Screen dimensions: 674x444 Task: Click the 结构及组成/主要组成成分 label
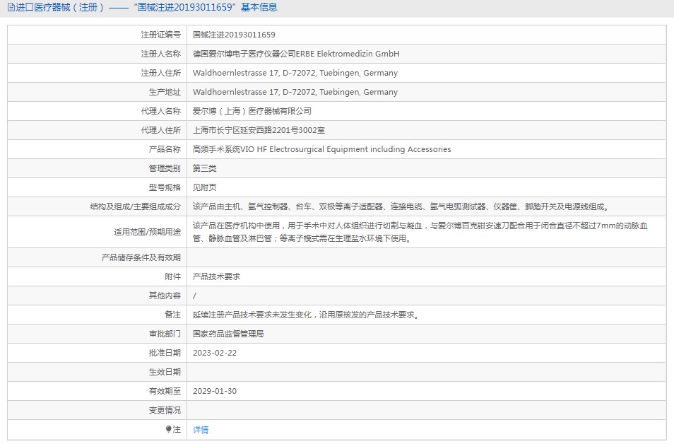pyautogui.click(x=136, y=206)
